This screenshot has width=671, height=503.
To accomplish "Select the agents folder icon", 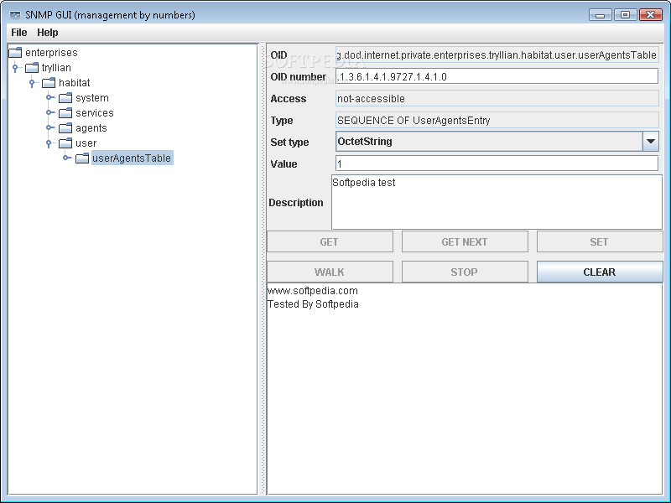I will pyautogui.click(x=65, y=127).
